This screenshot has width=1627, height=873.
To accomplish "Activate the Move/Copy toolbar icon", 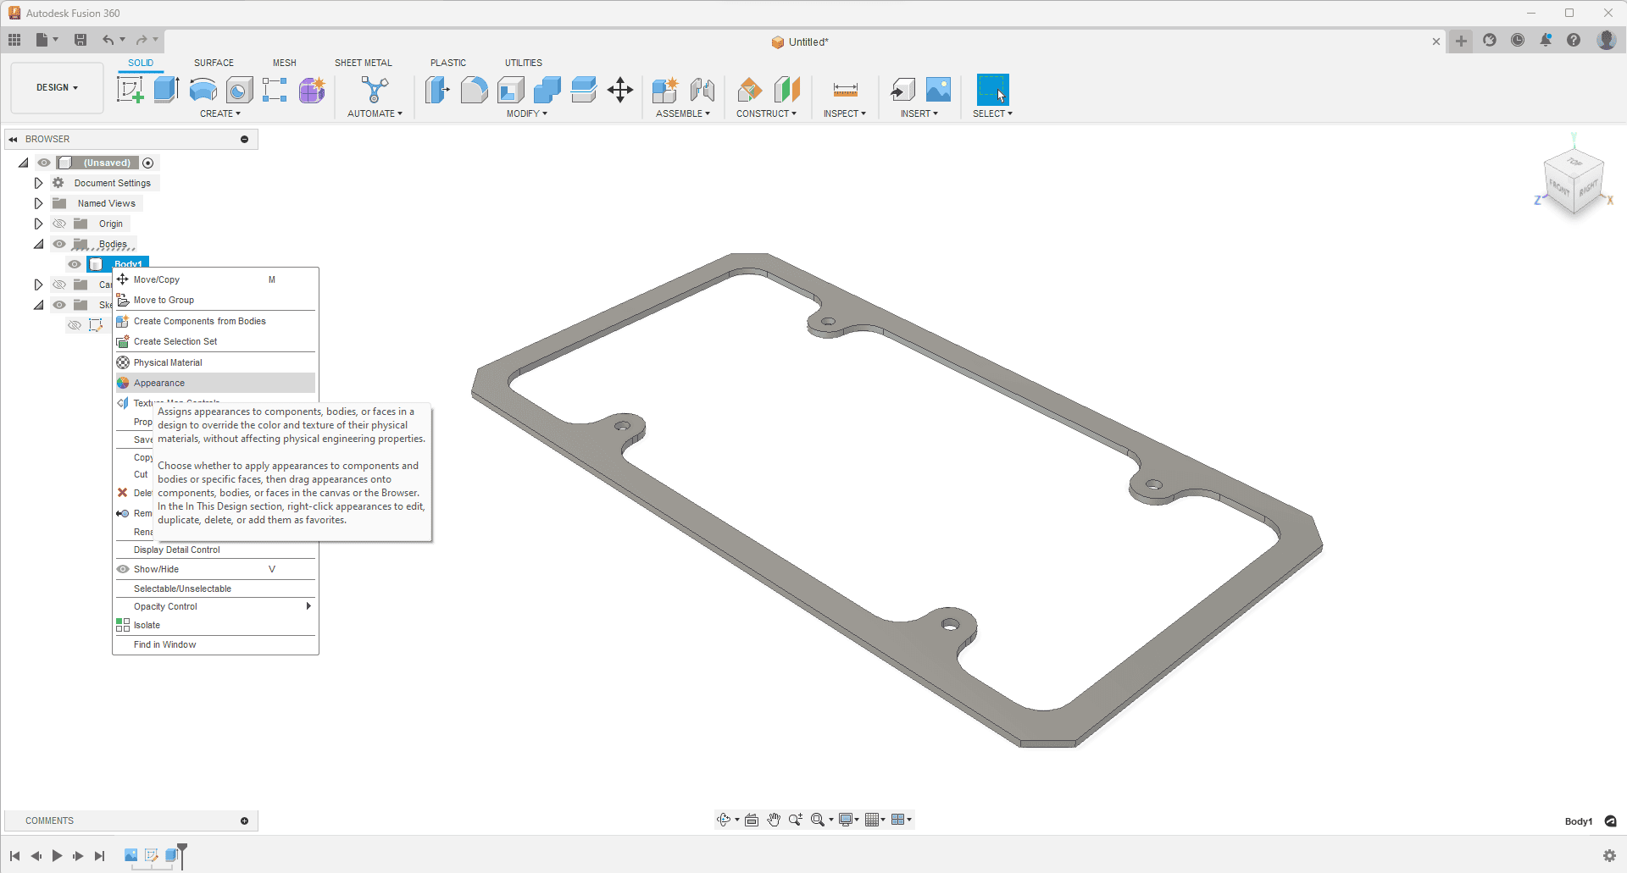I will click(620, 90).
